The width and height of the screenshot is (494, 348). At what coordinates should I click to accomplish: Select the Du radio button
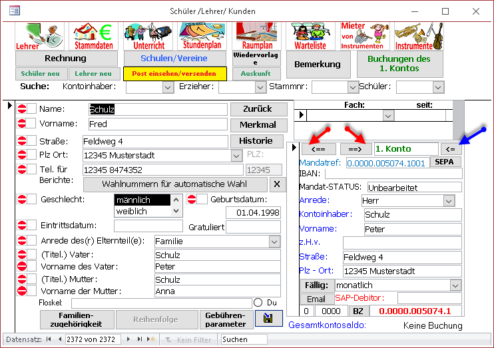pyautogui.click(x=258, y=303)
